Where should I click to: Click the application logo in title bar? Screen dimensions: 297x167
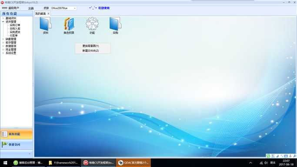2,2
